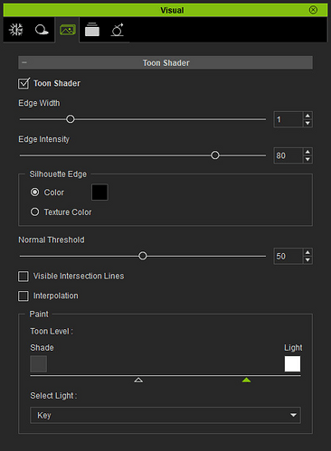This screenshot has width=331, height=451.
Task: Select the sphere shadow tab icon
Action: (42, 30)
